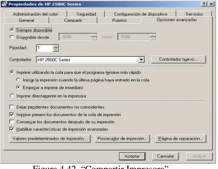Screen dimensions: 218x169
Task: Increase the Prioridad value with up arrow
Action: click(x=56, y=47)
